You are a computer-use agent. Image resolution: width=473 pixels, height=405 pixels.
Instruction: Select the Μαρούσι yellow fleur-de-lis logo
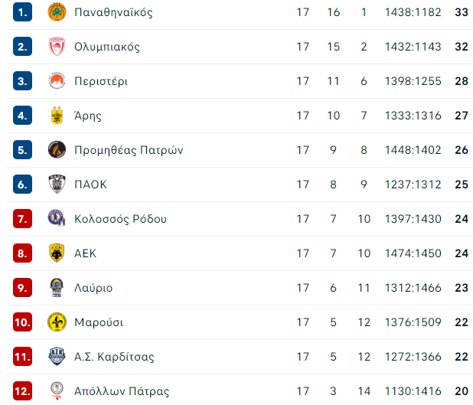click(x=57, y=322)
